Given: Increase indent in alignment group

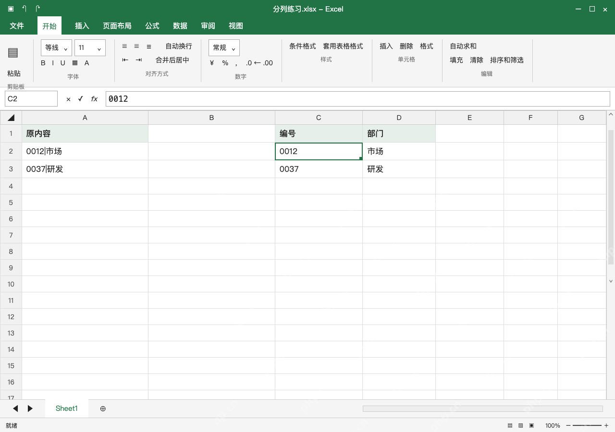Looking at the screenshot, I should coord(139,60).
